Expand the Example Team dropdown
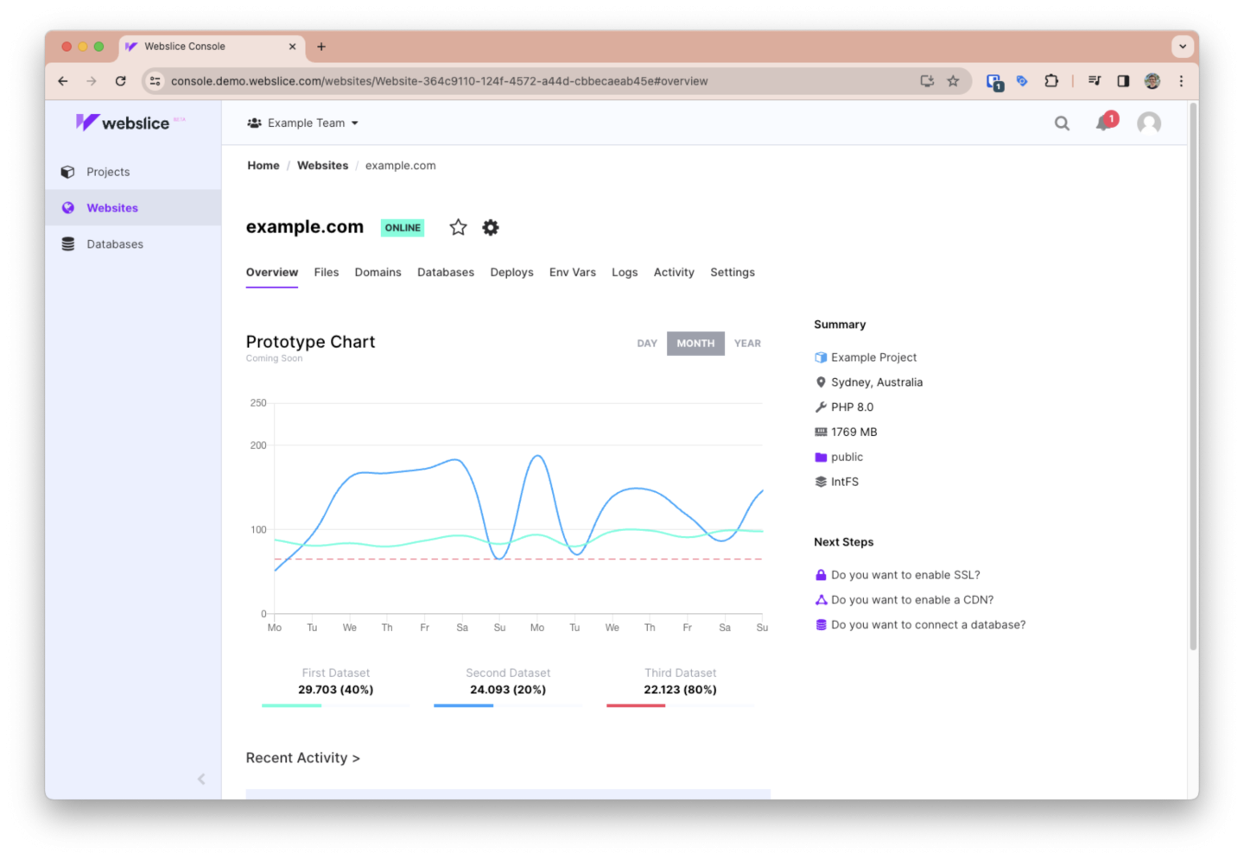The height and width of the screenshot is (859, 1244). click(303, 123)
